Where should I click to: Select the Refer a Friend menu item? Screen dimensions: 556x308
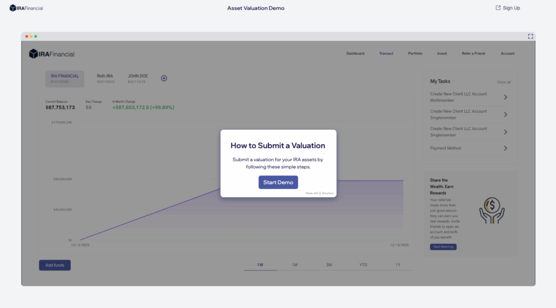(x=473, y=54)
